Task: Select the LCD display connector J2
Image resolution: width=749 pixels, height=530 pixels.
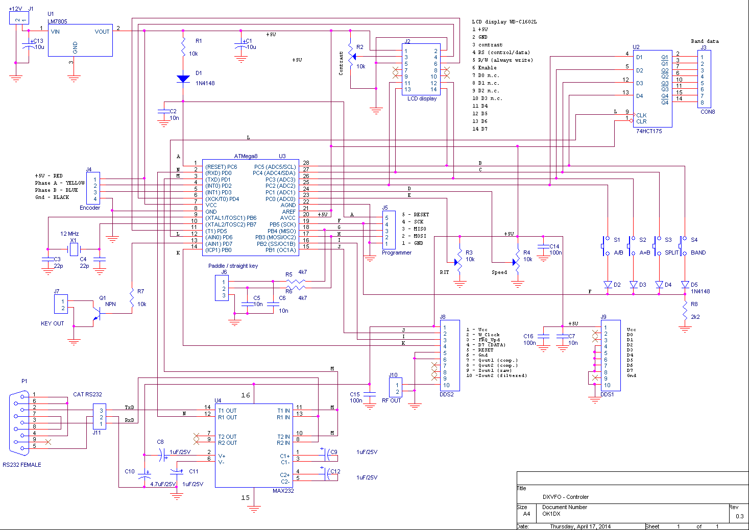Action: tap(421, 69)
